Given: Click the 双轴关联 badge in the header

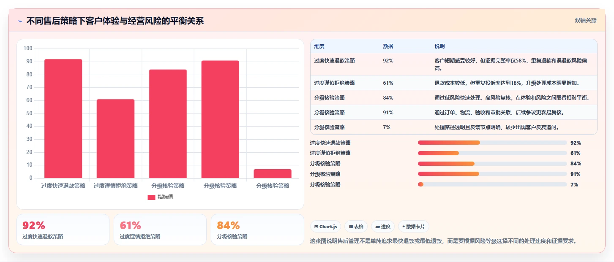Looking at the screenshot, I should point(585,21).
